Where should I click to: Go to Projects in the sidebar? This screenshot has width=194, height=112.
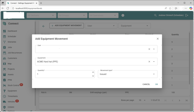[11, 69]
